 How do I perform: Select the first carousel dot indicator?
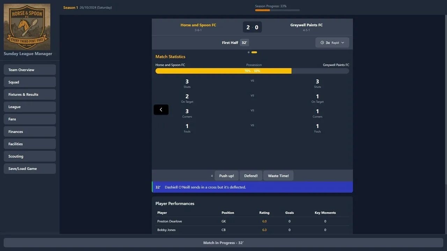click(x=249, y=52)
